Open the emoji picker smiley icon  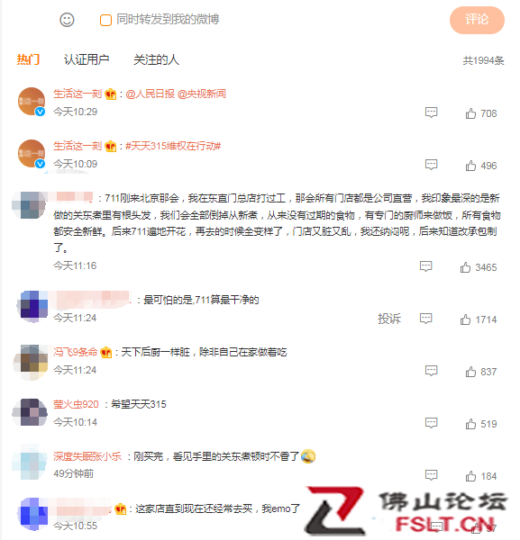click(67, 20)
